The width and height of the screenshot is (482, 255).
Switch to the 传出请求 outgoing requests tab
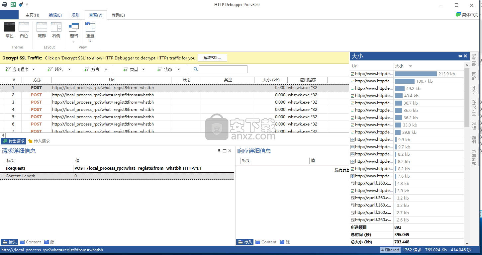click(13, 141)
